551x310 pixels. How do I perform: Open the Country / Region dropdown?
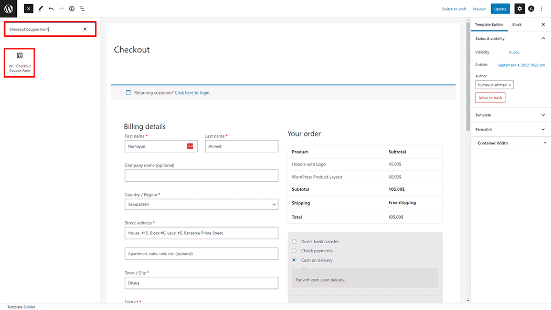coord(201,204)
